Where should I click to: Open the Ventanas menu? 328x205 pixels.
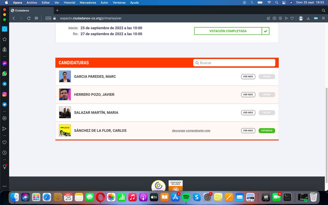tap(119, 2)
